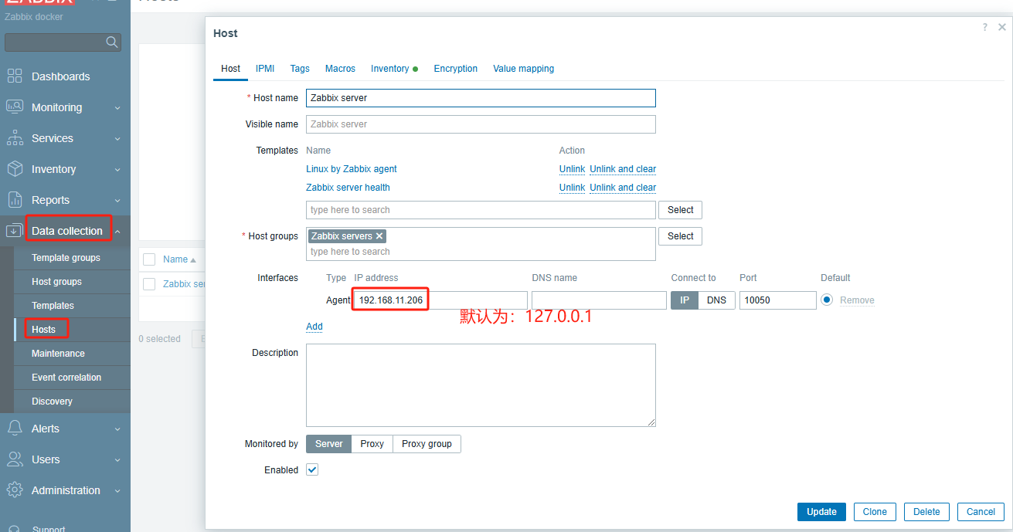Tick the select-all checkbox in hosts table header
Viewport: 1013px width, 532px height.
tap(150, 259)
